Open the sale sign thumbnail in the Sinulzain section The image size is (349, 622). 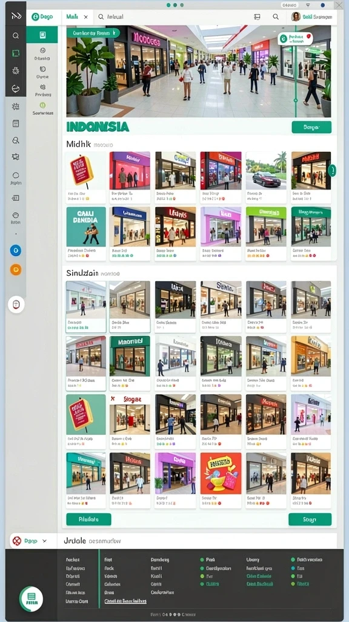point(86,414)
